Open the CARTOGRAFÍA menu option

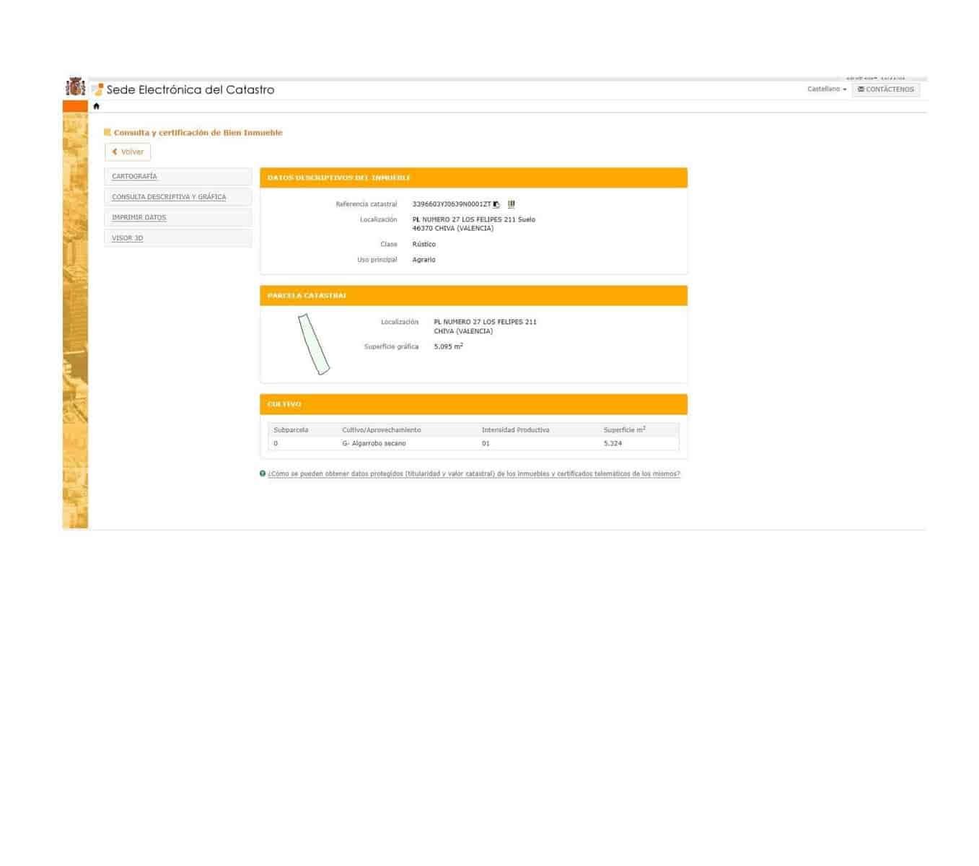point(134,177)
